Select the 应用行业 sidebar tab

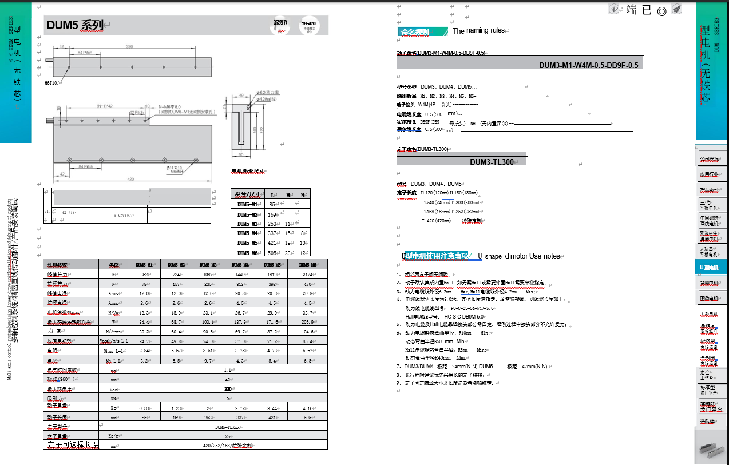tap(710, 174)
